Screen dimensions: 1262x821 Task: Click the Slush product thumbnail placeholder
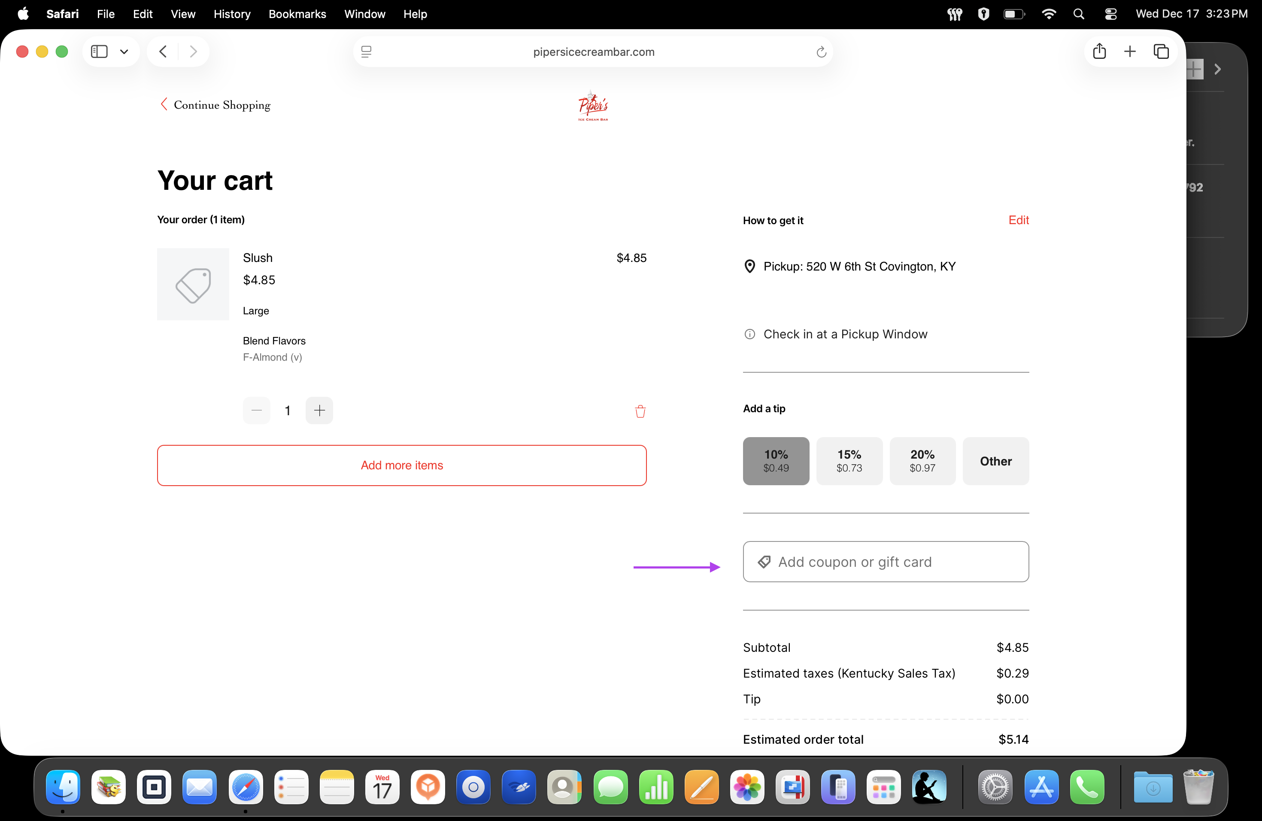(x=193, y=284)
